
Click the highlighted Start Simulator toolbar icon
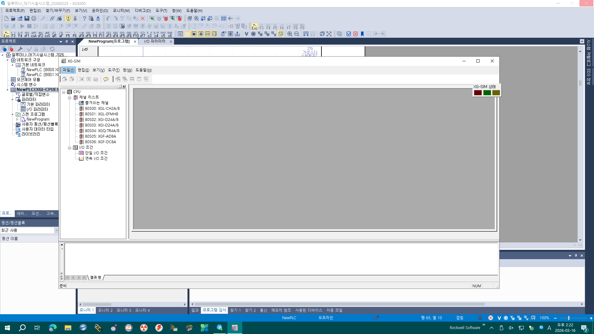[x=68, y=19]
